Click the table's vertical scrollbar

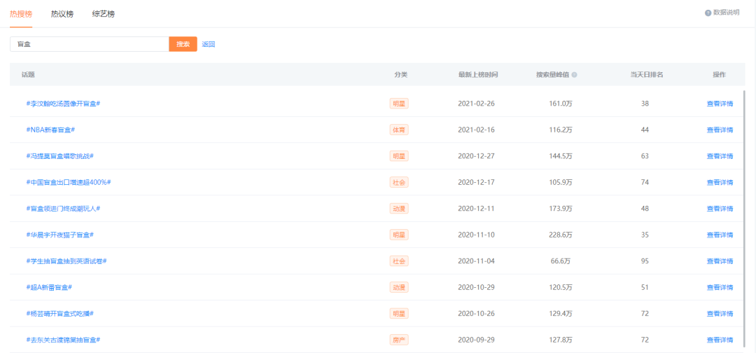coord(743,219)
